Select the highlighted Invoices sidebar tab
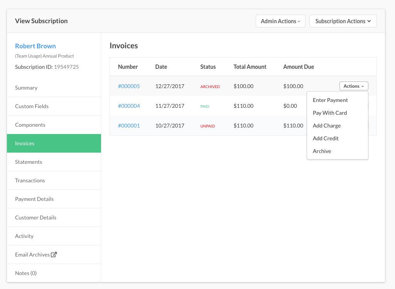Screen dimensions: 395x289 54,143
